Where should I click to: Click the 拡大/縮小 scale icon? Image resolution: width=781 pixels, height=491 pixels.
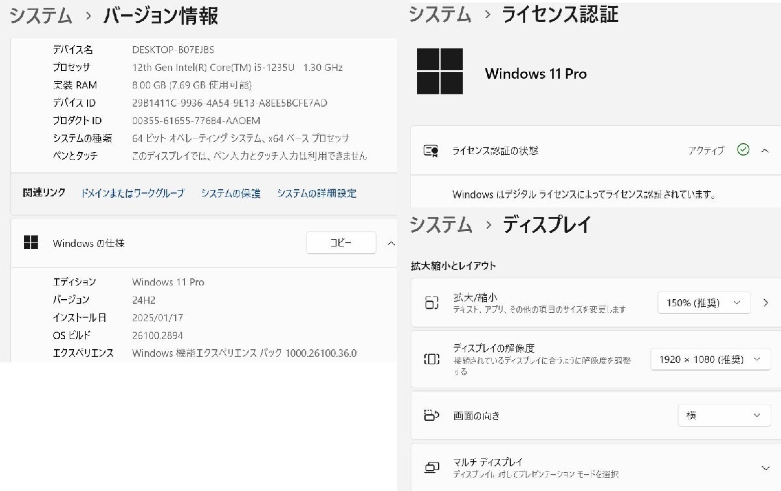coord(432,302)
